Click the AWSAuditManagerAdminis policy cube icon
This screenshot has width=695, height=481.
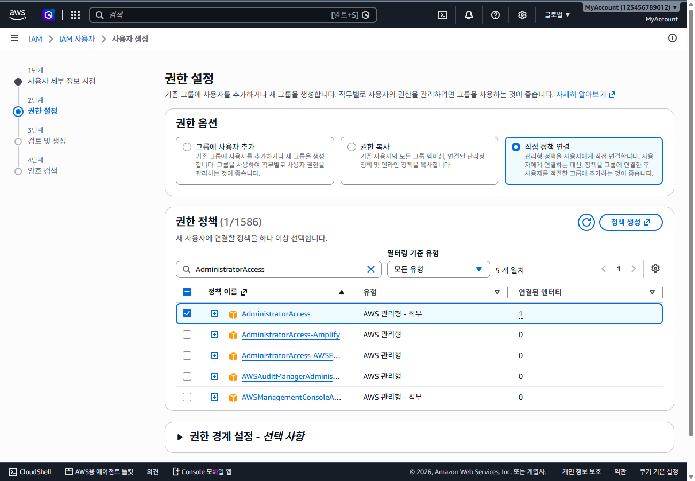(x=233, y=377)
